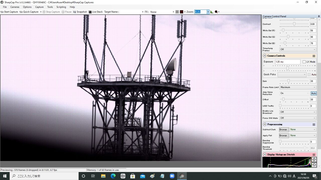
Task: Show the image histogram from toolbar
Action: pos(212,12)
